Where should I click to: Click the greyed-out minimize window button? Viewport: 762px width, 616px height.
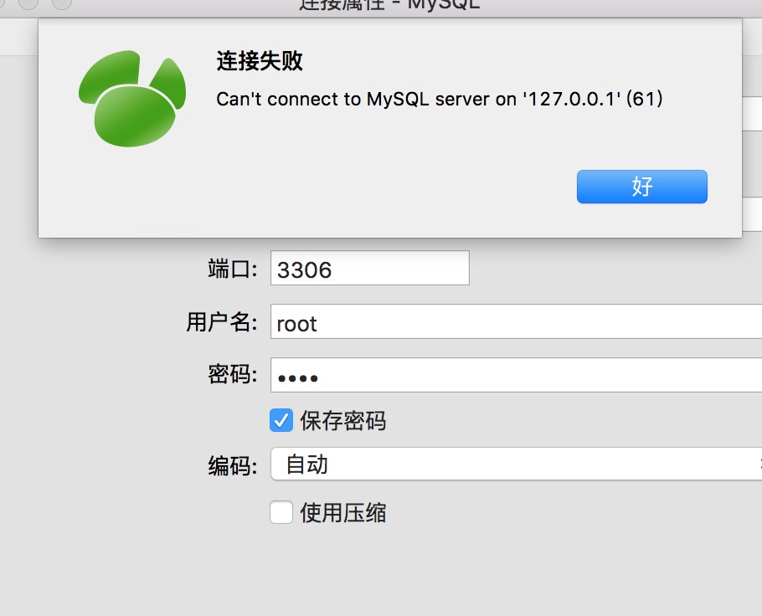click(28, 3)
